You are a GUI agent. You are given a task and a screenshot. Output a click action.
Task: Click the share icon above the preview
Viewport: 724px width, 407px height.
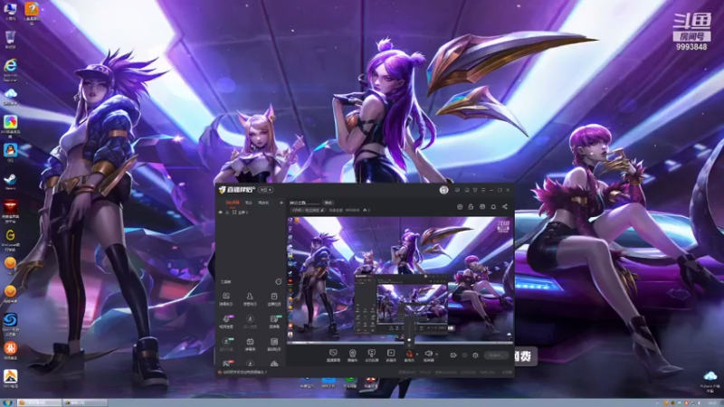tap(505, 207)
